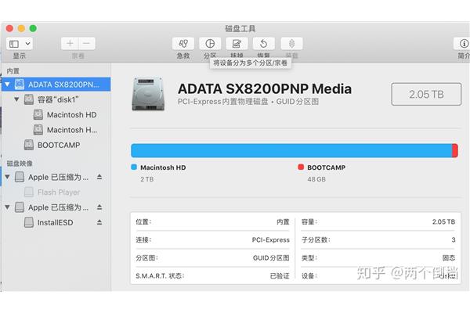
Task: Click the 连接 value PCI-Express
Action: [271, 240]
